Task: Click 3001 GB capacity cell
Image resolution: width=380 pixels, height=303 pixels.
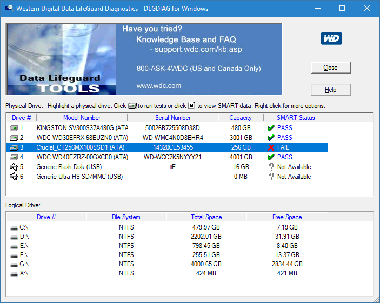Action: coord(241,138)
